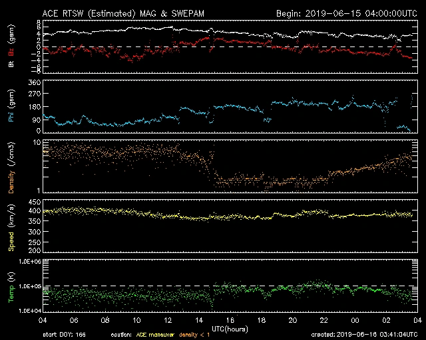Click the orange "density < 1" legend text

tap(194, 335)
